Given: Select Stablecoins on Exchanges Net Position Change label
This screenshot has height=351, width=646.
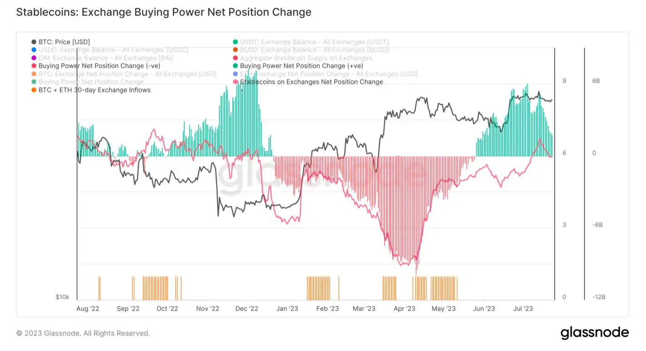Looking at the screenshot, I should point(312,82).
